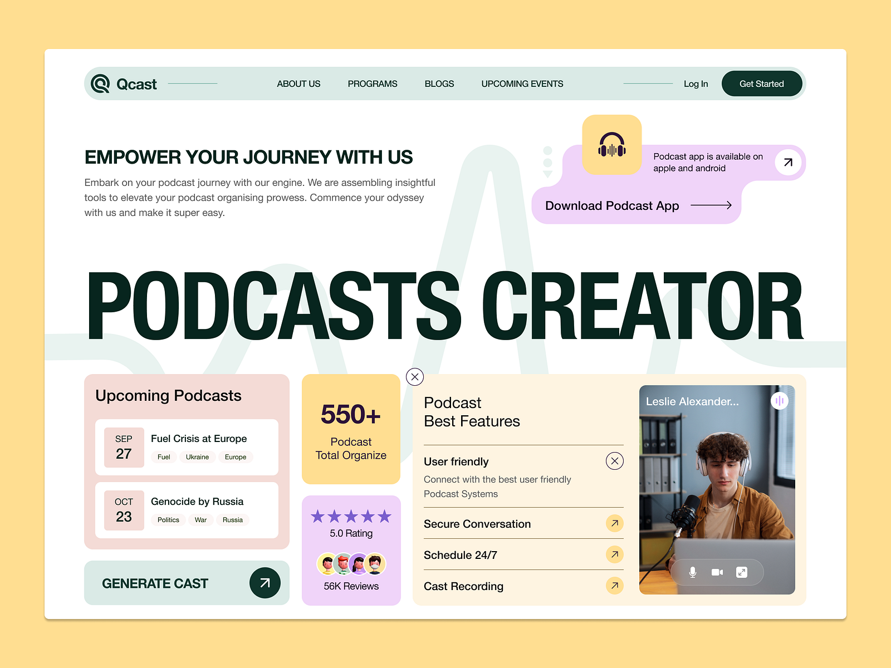Close the Podcast Best Features card
The image size is (891, 668).
414,377
